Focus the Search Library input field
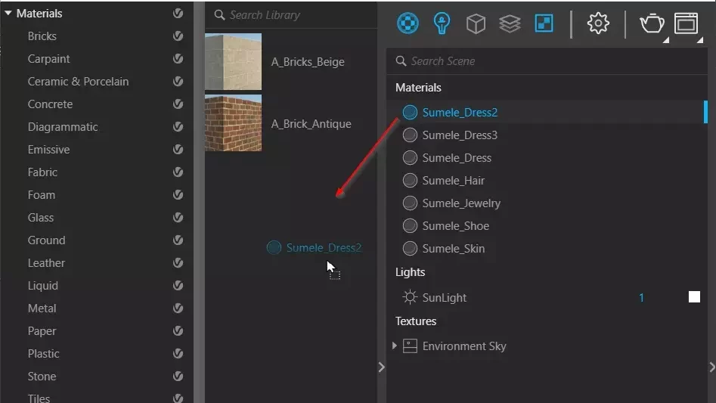 click(x=291, y=15)
